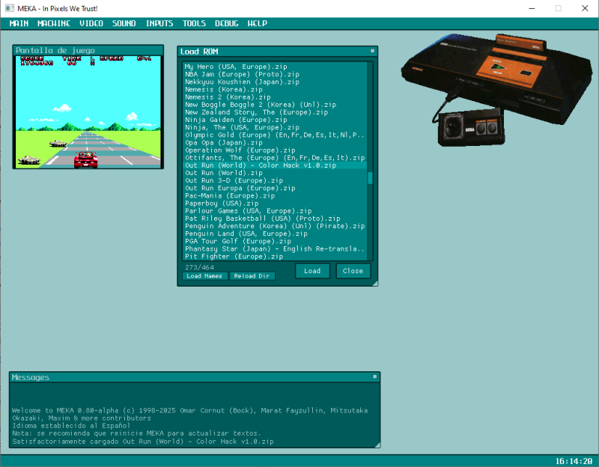This screenshot has height=467, width=599.
Task: Click the Load button
Action: point(312,271)
